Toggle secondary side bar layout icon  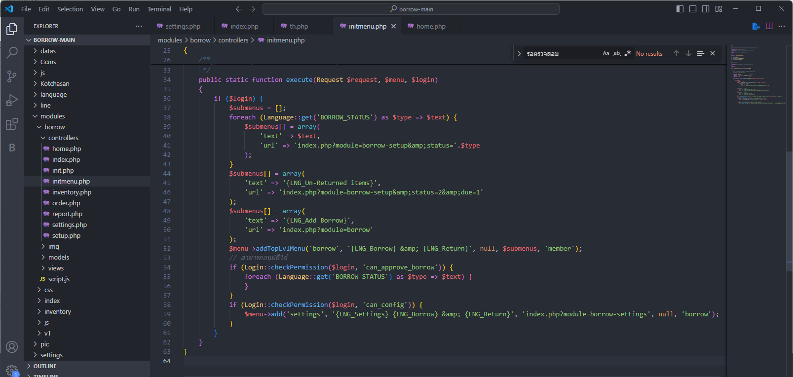point(706,9)
